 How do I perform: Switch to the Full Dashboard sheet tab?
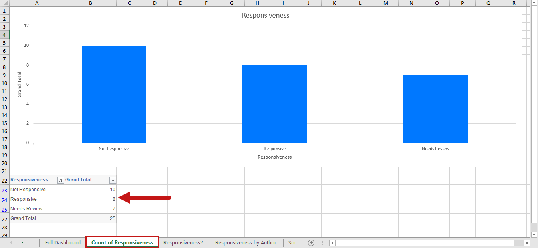point(63,242)
